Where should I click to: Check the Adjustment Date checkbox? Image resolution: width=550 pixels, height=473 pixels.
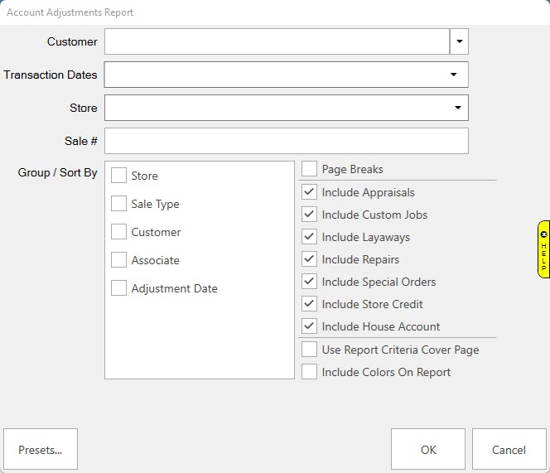[x=119, y=288]
